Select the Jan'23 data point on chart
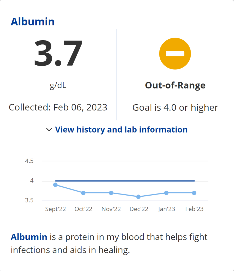The width and height of the screenshot is (234, 271). (166, 193)
